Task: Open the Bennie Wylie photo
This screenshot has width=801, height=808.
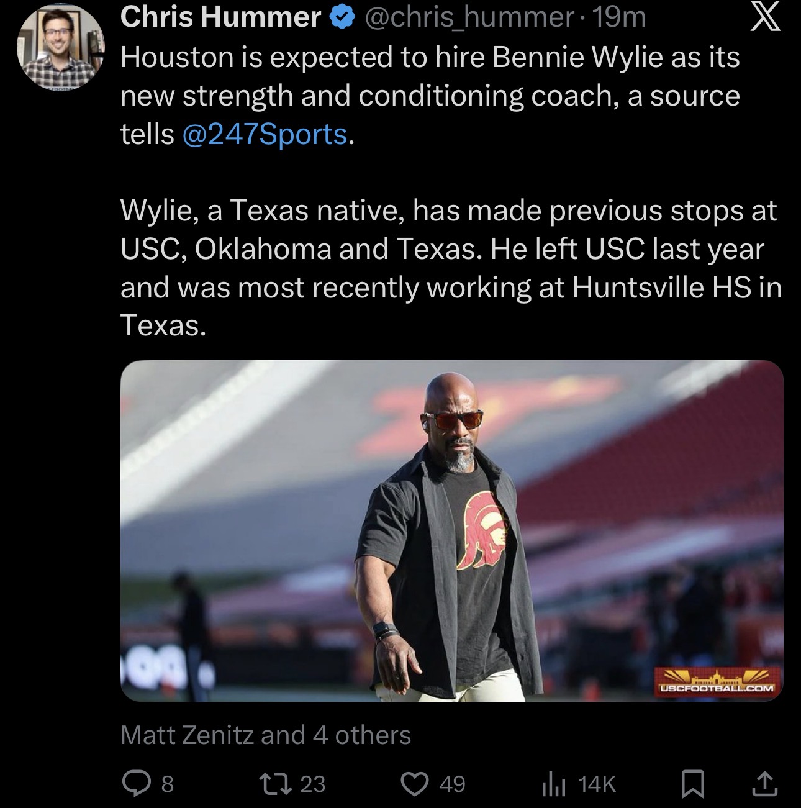Action: click(x=451, y=531)
